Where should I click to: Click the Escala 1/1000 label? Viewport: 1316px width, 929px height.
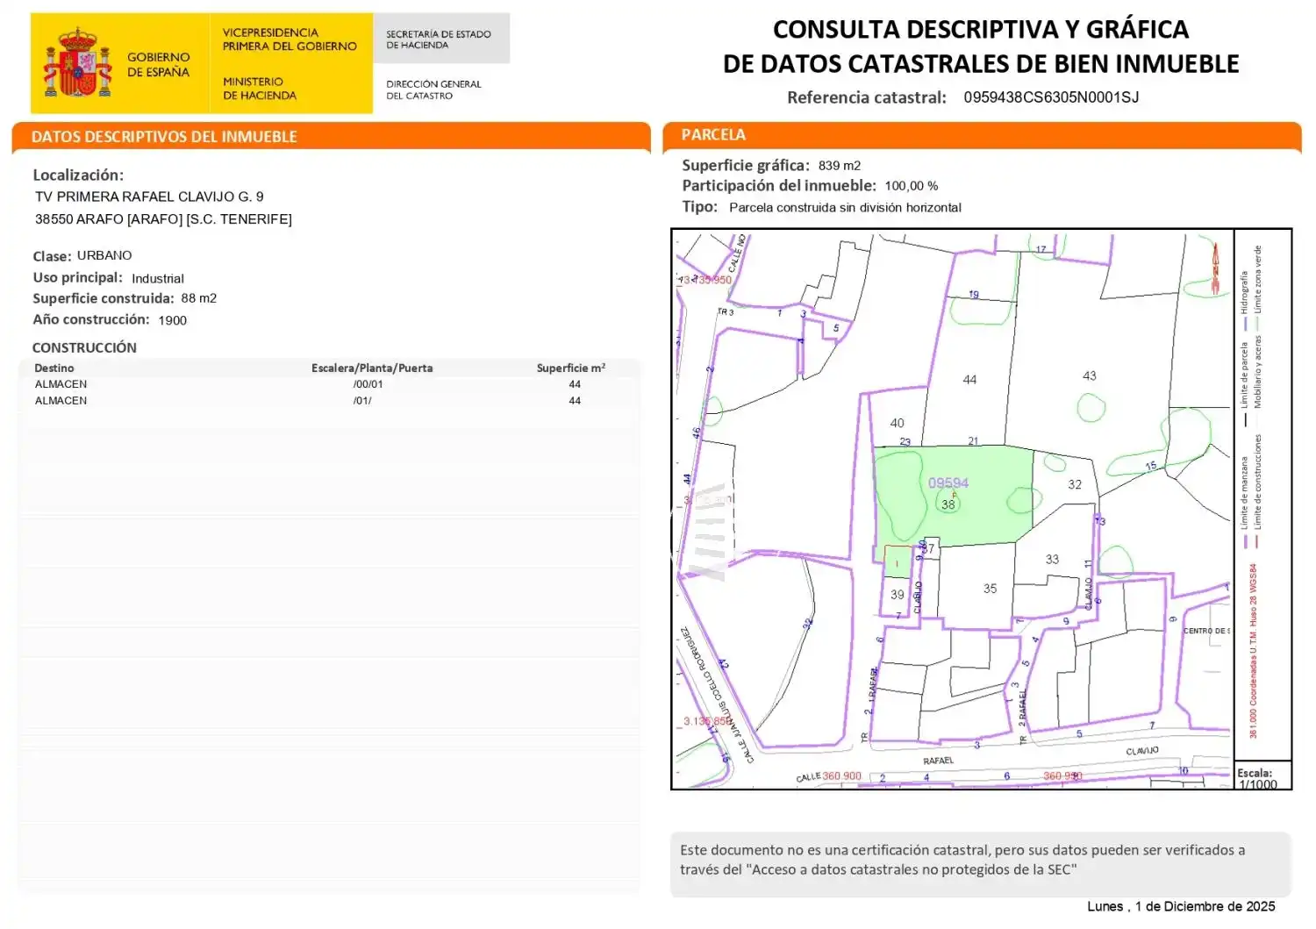click(x=1258, y=779)
